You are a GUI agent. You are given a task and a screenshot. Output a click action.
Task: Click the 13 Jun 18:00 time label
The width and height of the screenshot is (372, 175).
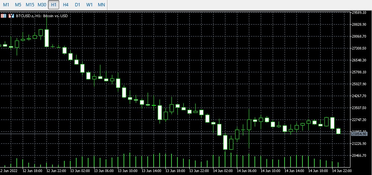[x=175, y=171]
